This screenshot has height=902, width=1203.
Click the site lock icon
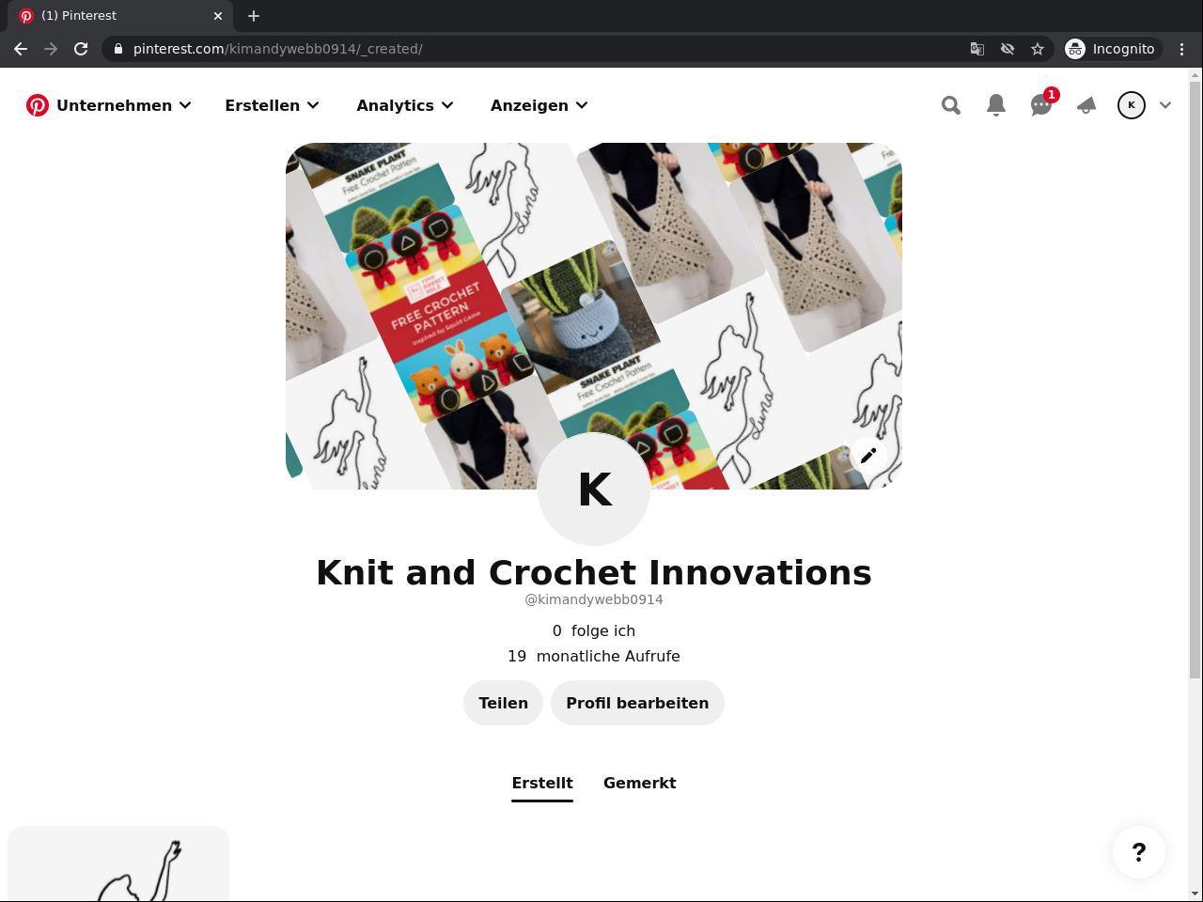point(118,49)
